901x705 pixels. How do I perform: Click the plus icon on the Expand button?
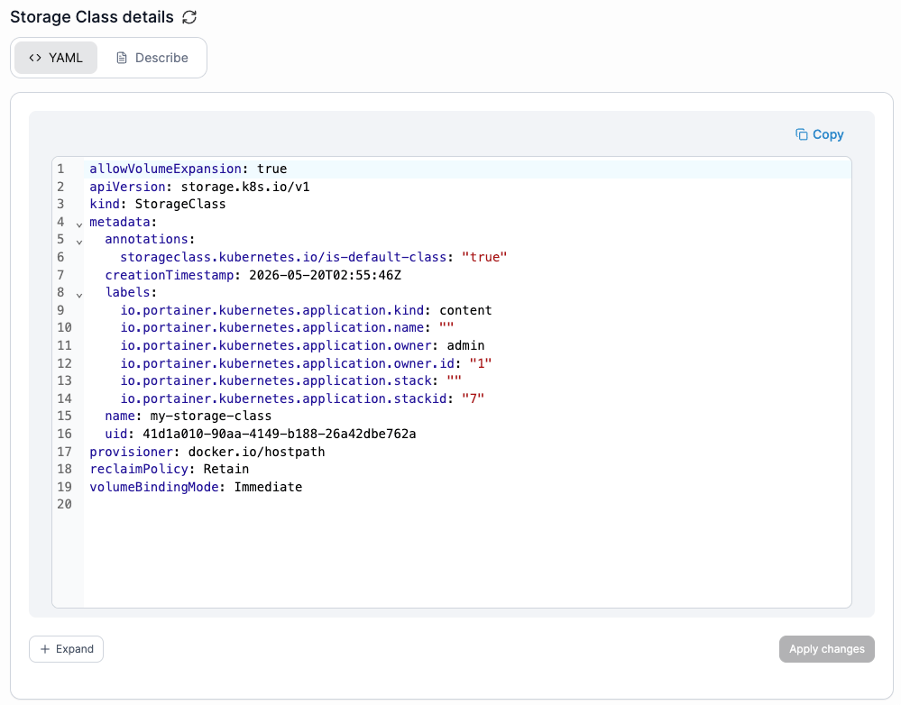[45, 649]
